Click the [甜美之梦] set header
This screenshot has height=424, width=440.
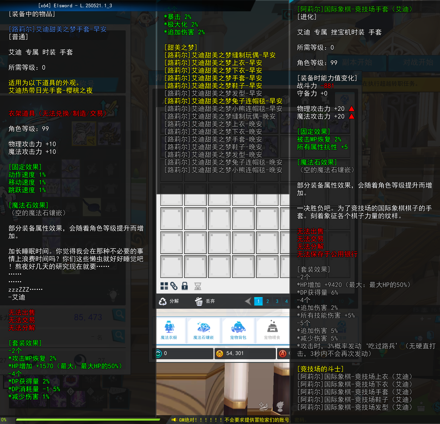[181, 47]
